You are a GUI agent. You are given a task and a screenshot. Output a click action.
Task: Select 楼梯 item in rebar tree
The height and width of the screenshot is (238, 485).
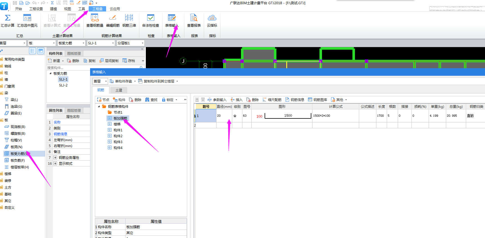point(117,124)
